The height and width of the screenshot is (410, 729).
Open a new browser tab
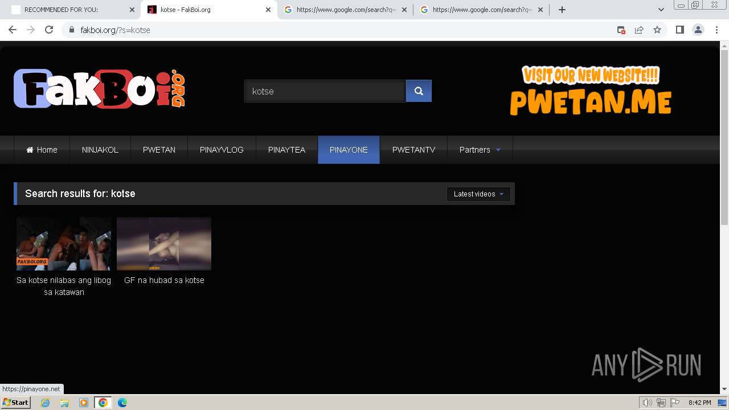[562, 10]
